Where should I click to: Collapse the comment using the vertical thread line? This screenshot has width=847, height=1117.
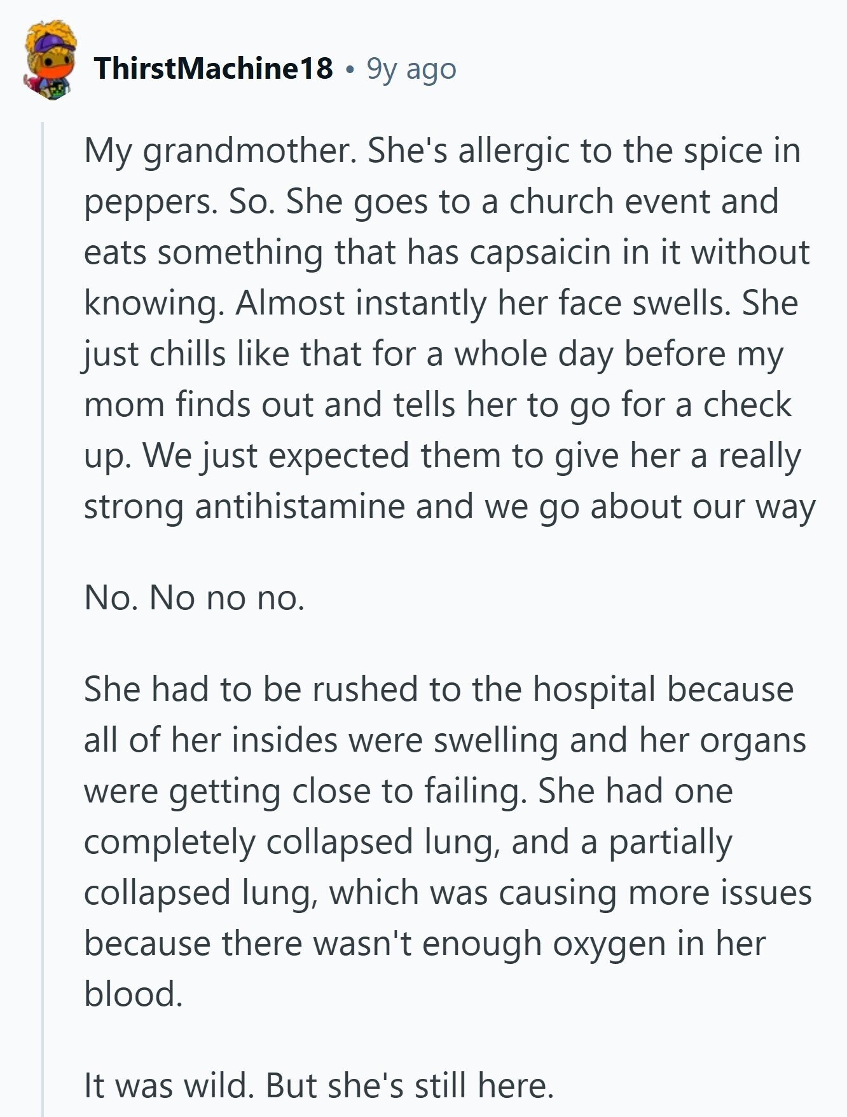click(43, 616)
